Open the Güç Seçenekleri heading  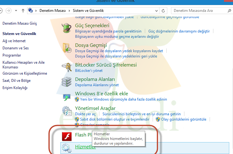[92, 26]
